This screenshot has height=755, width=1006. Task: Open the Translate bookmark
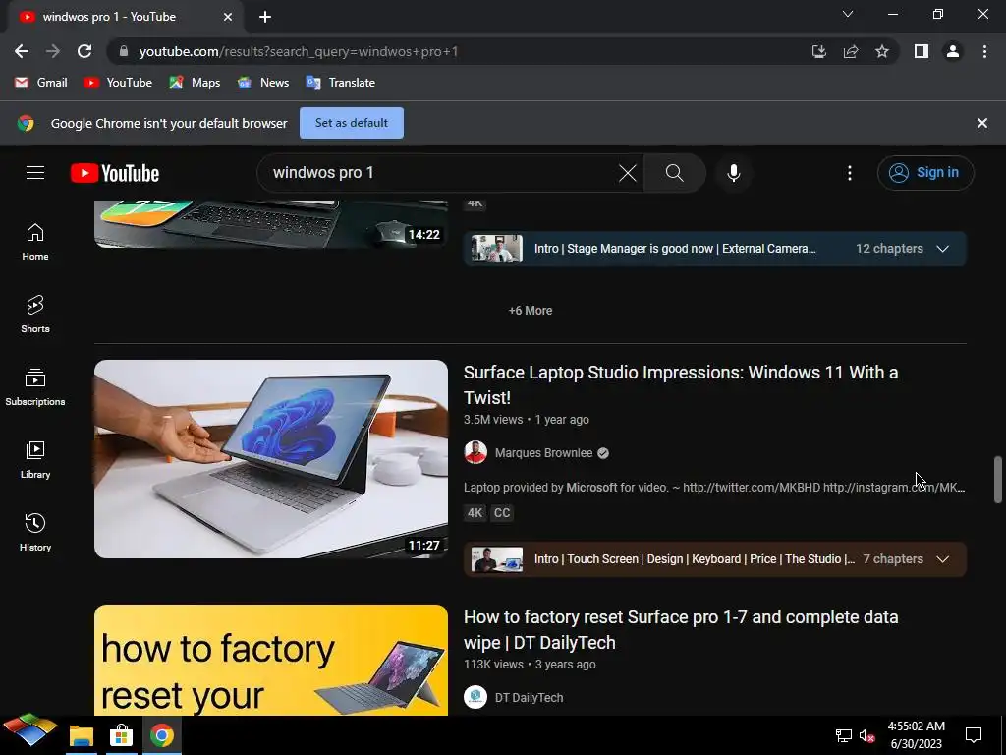click(341, 83)
